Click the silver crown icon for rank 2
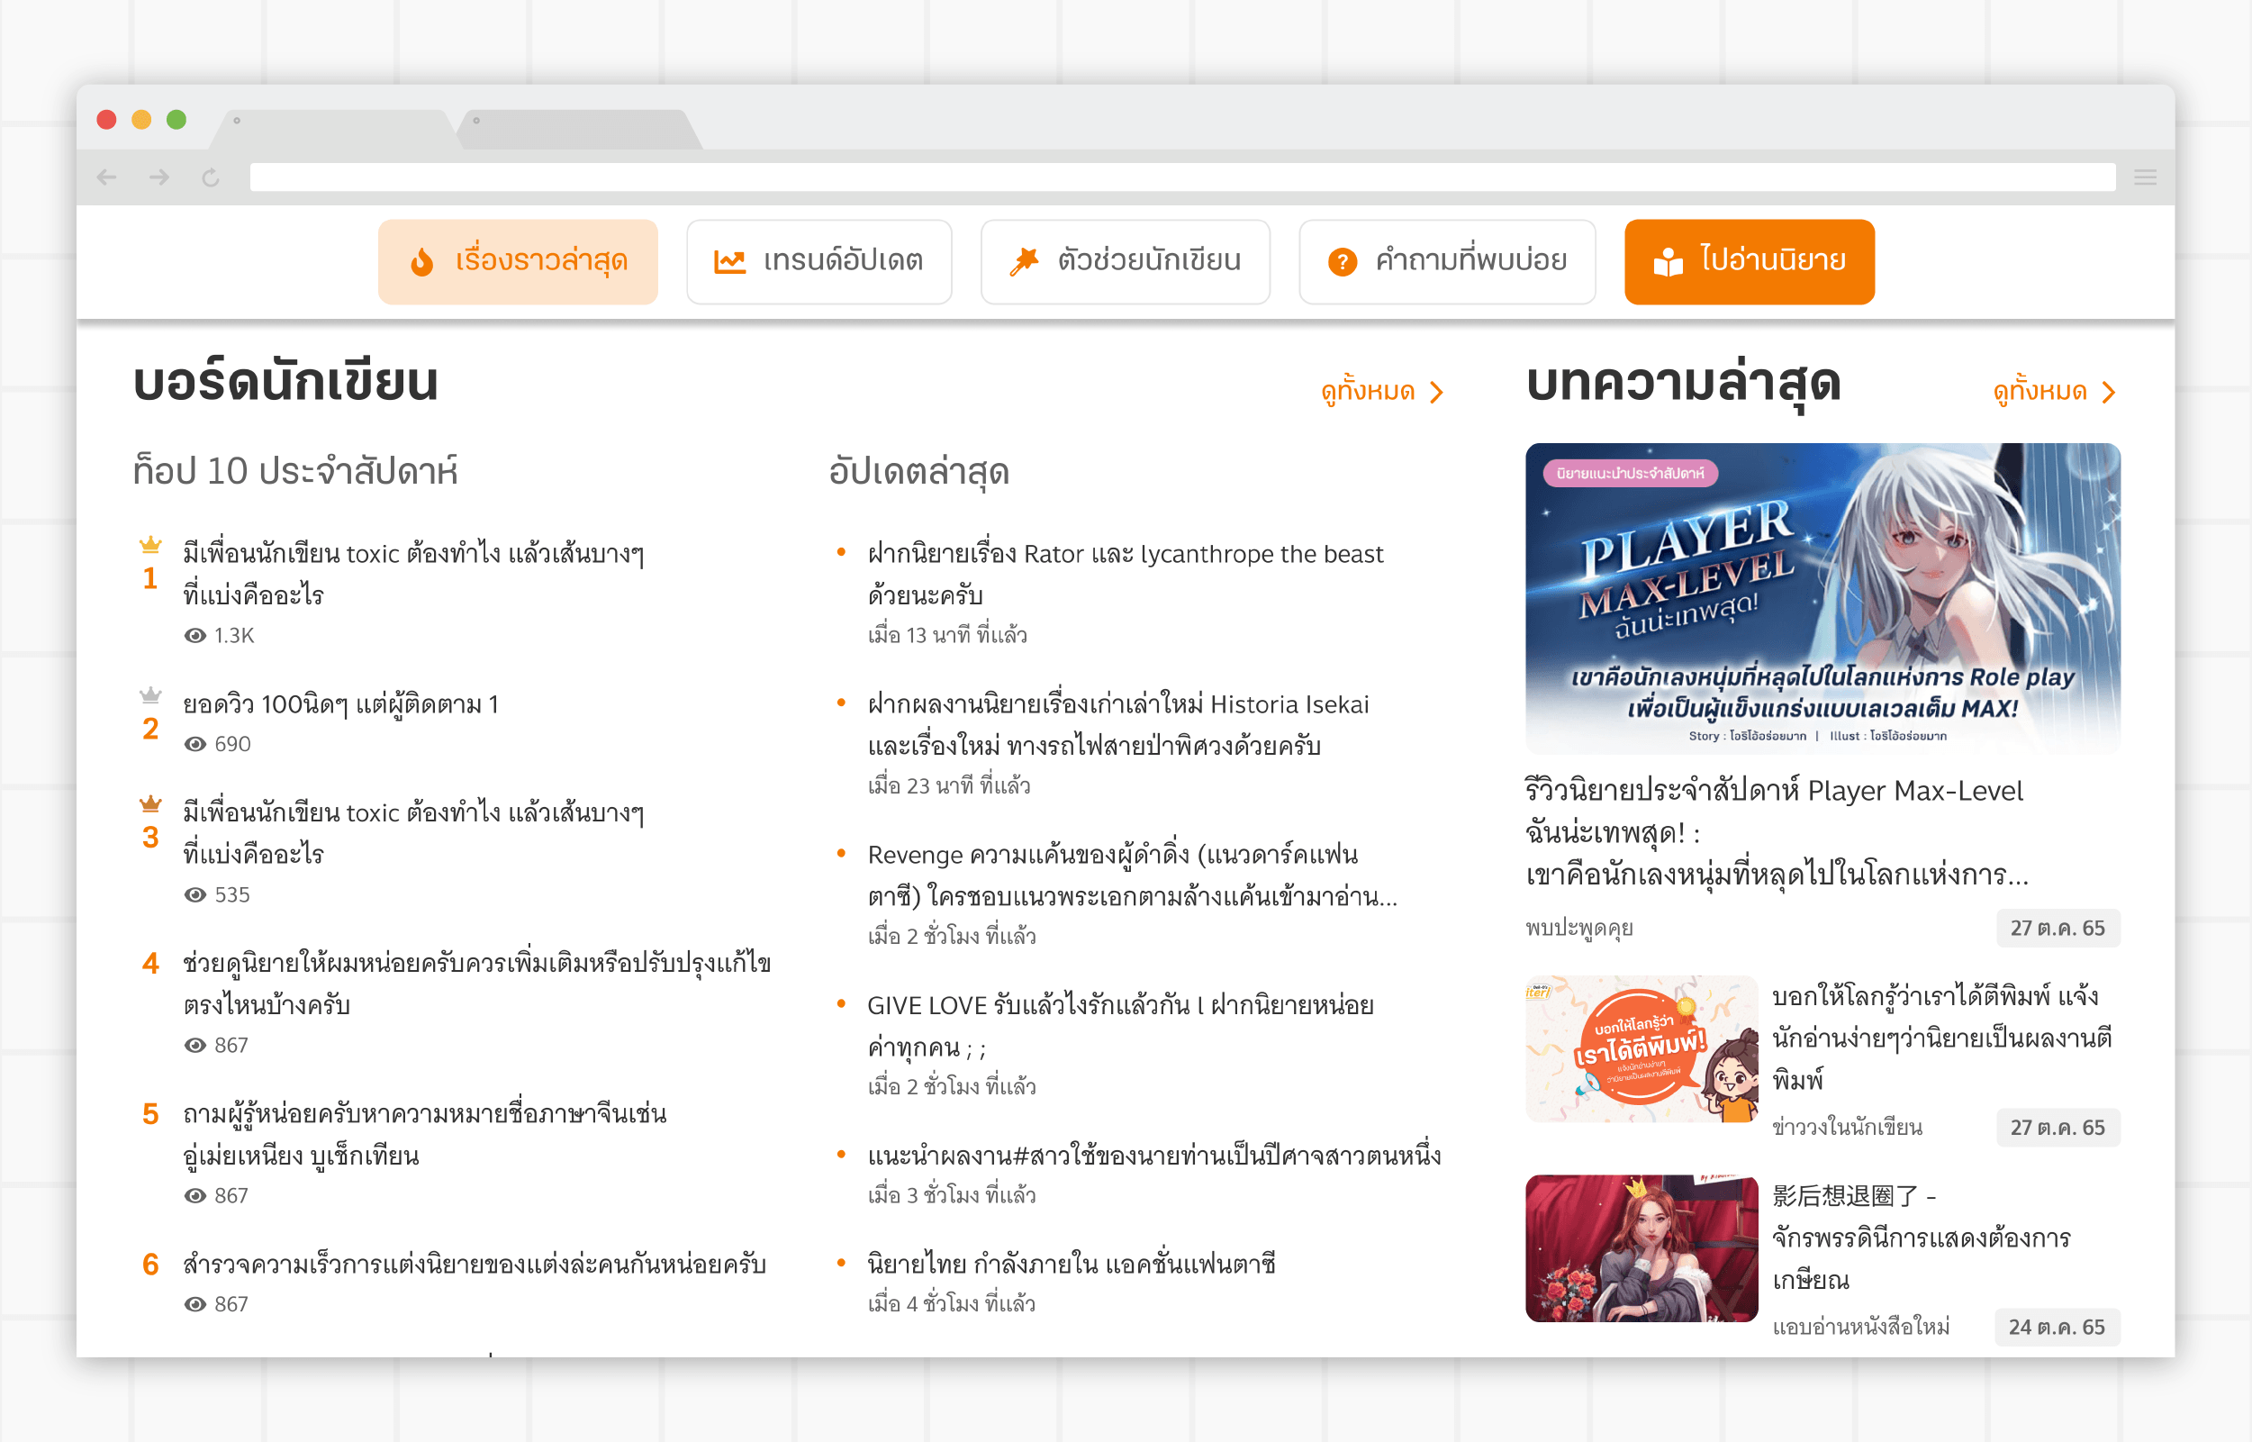2252x1442 pixels. (x=150, y=694)
